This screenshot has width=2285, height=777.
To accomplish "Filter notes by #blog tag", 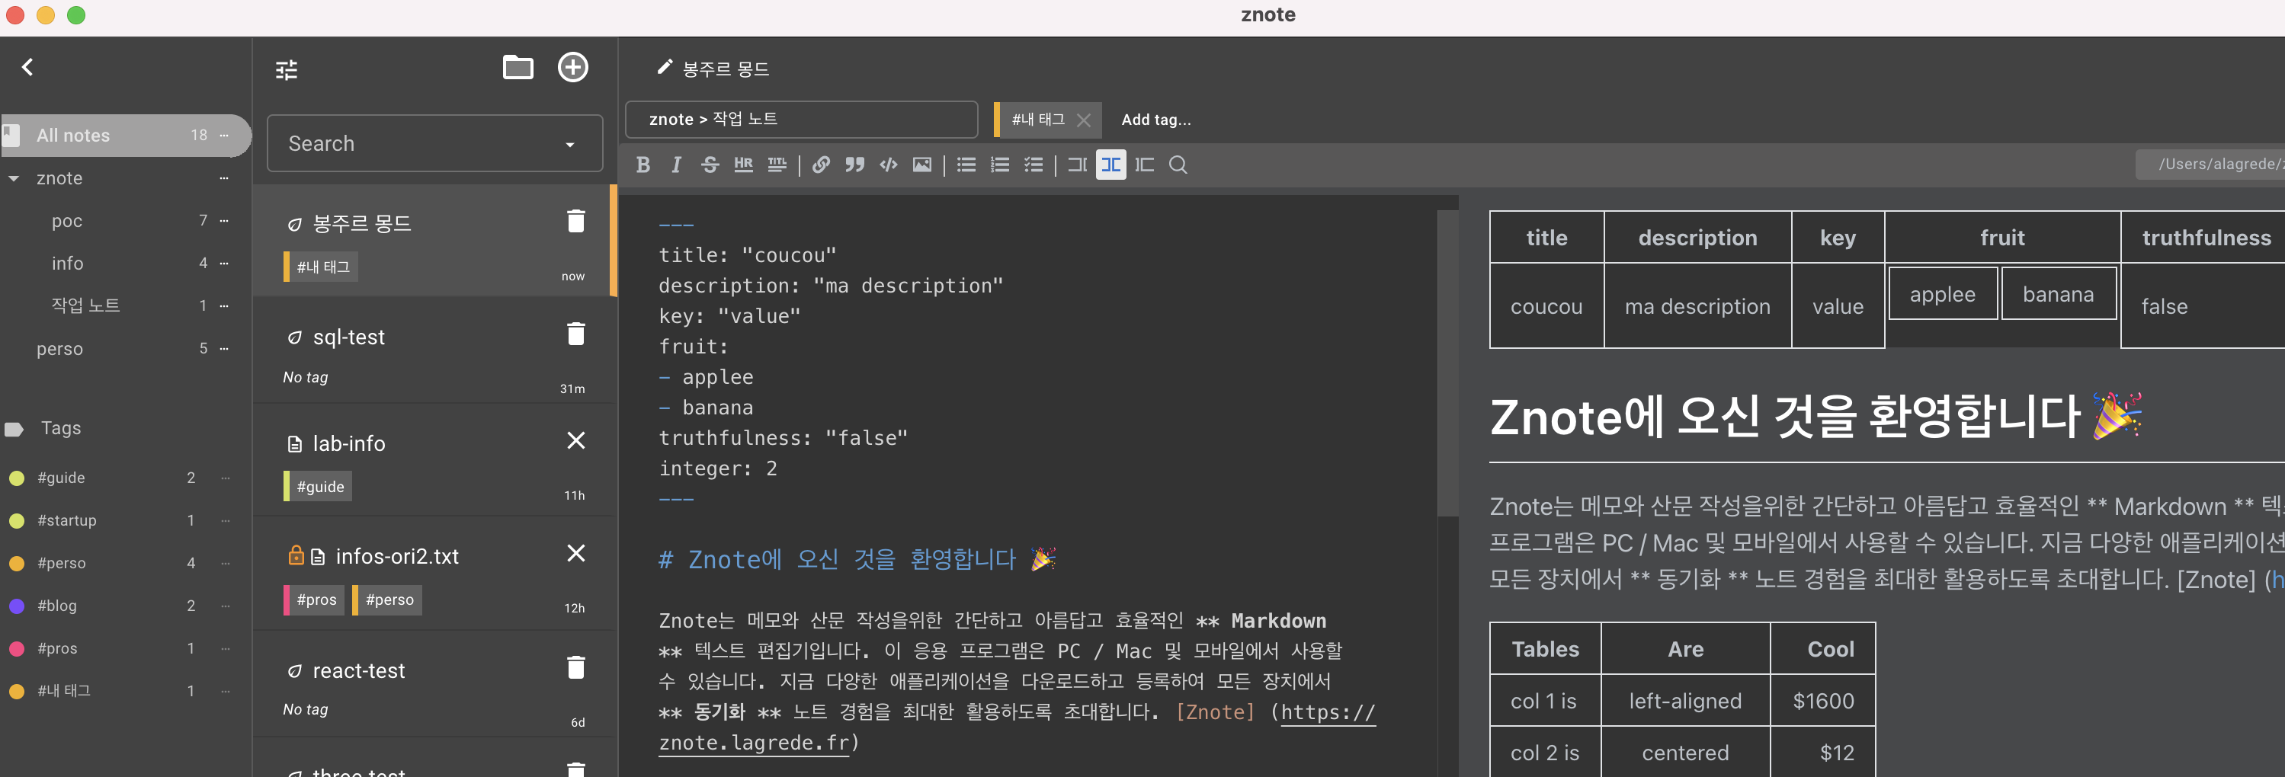I will 56,605.
